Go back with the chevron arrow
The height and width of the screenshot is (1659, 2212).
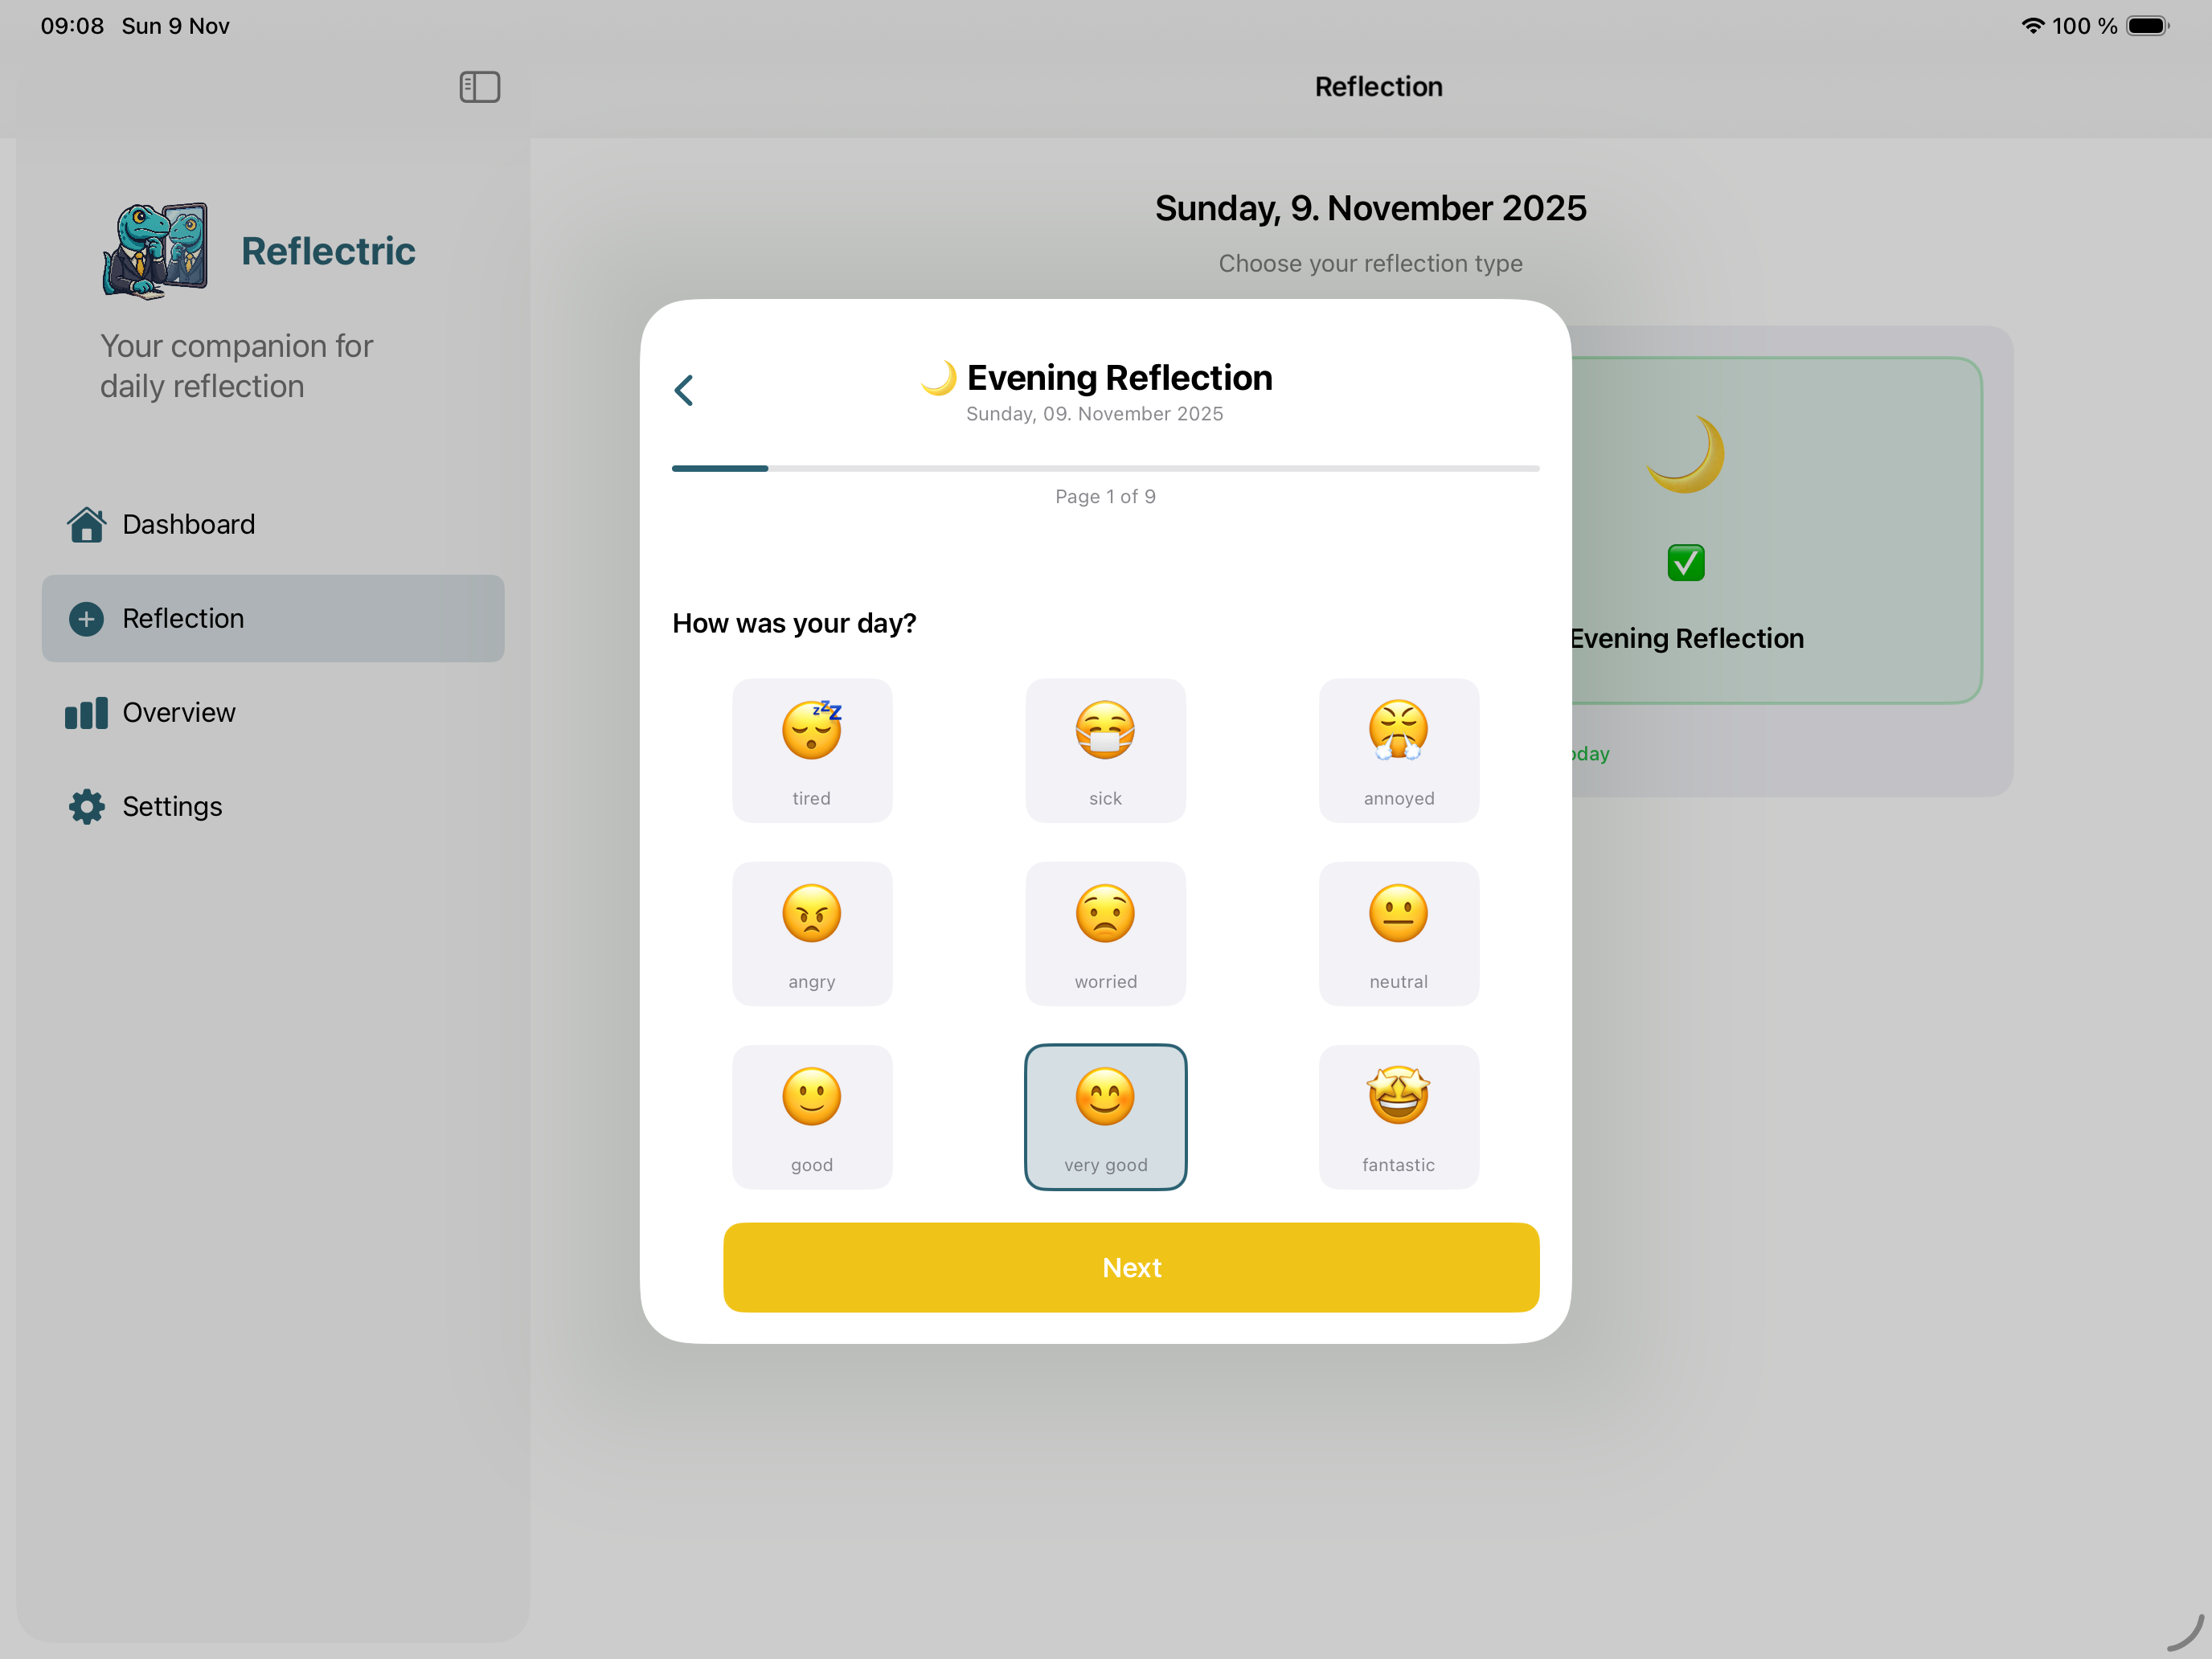point(684,390)
